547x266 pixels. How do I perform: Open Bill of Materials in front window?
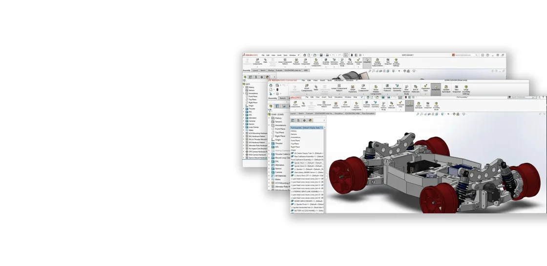(x=391, y=105)
